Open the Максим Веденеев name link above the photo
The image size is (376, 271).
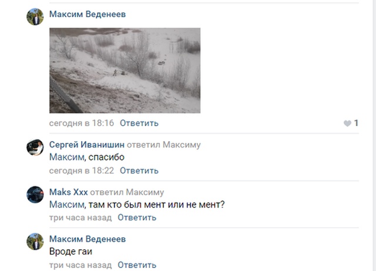[88, 14]
